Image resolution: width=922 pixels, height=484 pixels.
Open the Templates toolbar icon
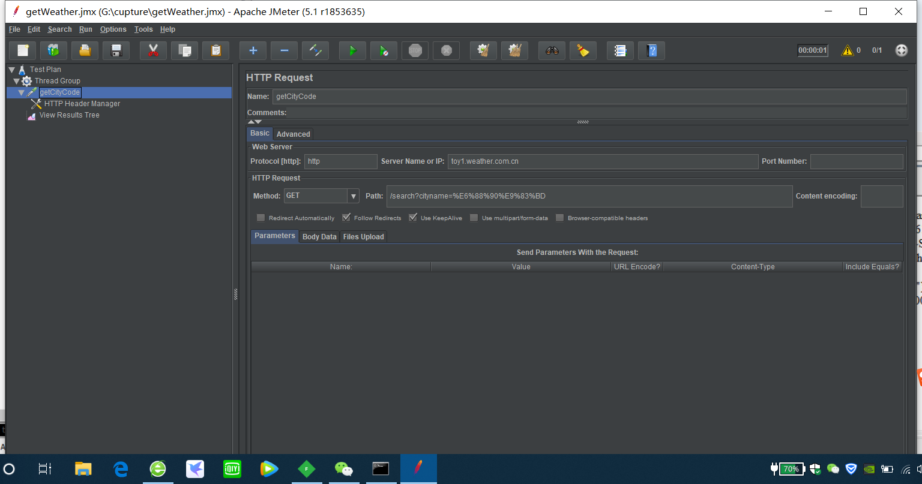[54, 51]
